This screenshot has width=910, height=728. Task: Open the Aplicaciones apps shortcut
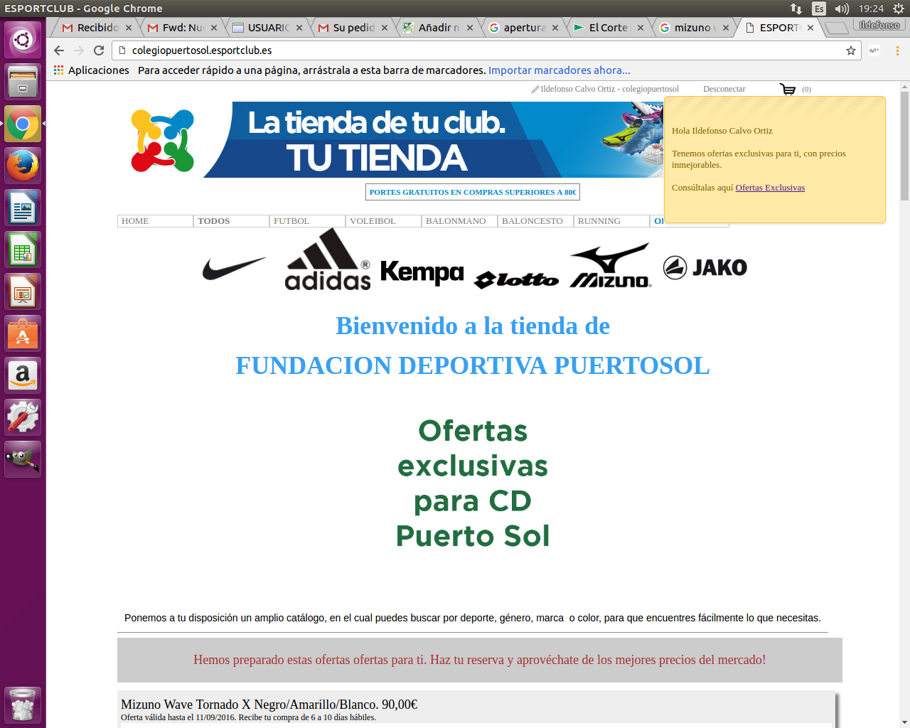(x=91, y=70)
